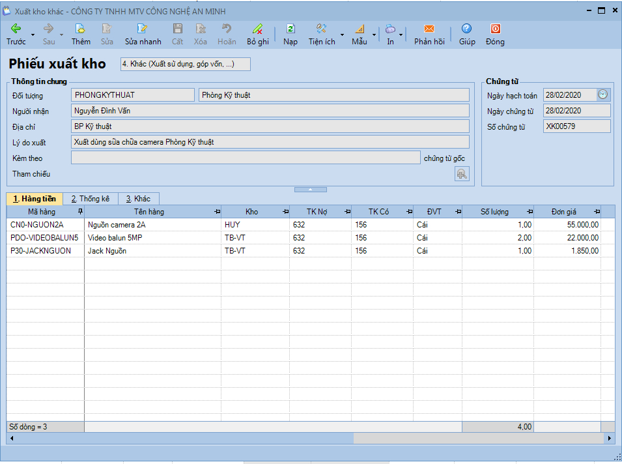Click the Thêm (add new) toolbar icon
The width and height of the screenshot is (622, 464).
click(81, 29)
